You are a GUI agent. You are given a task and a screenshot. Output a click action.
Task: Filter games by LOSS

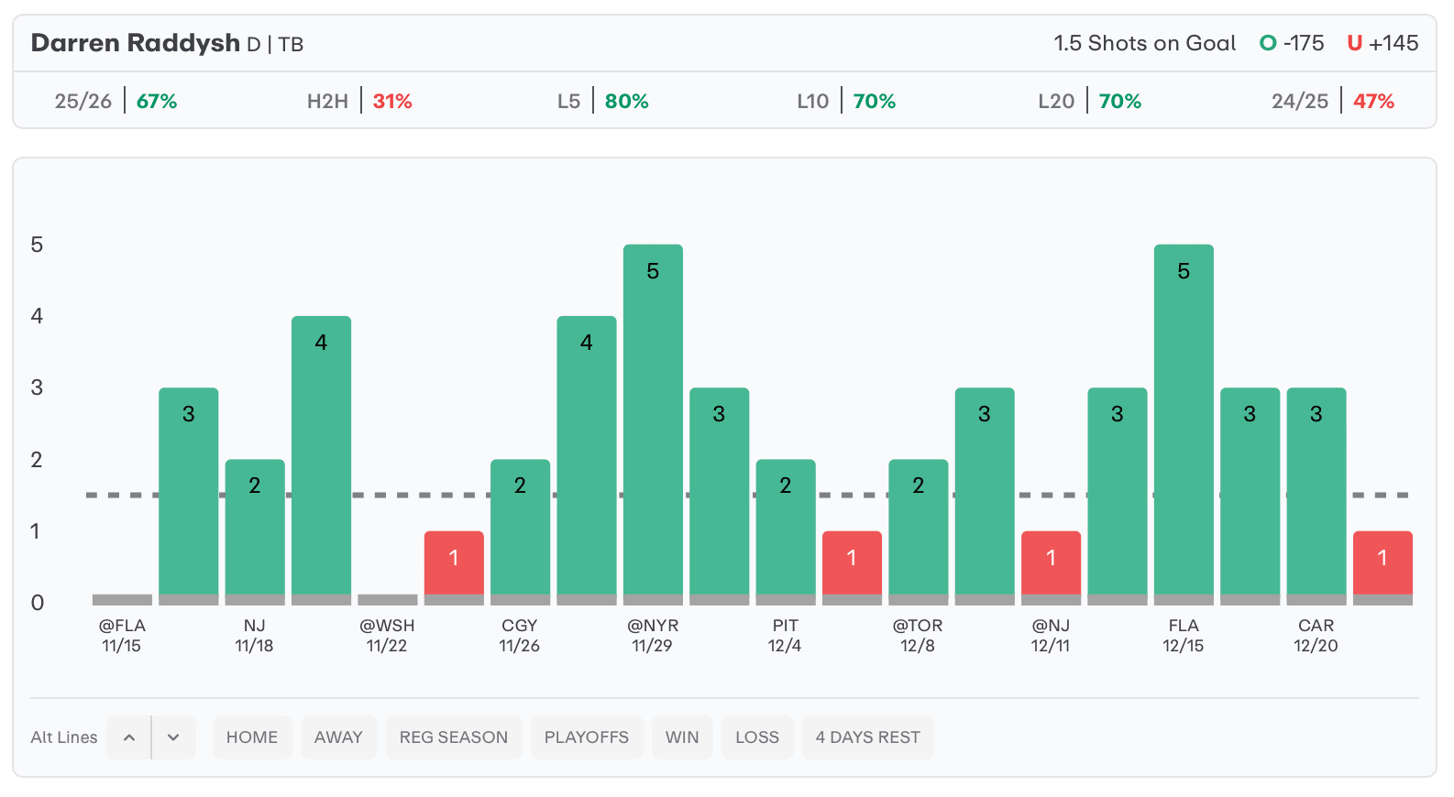[757, 737]
